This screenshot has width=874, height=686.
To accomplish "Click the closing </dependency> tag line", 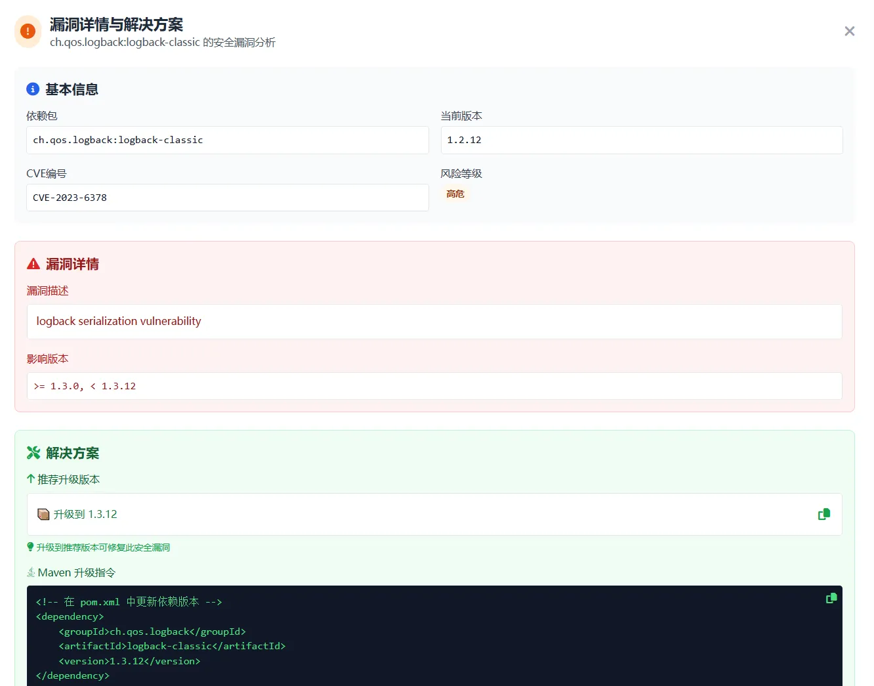I will (73, 675).
